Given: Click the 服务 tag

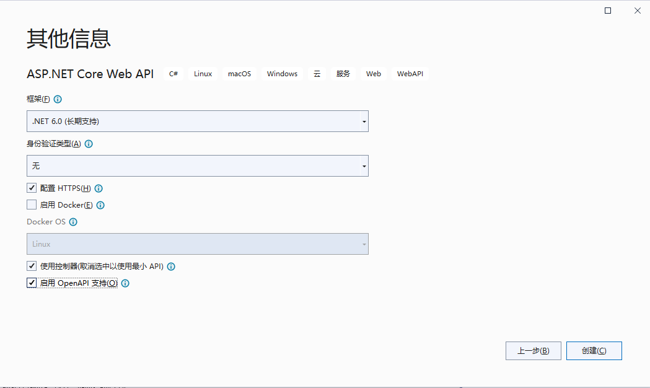Looking at the screenshot, I should coord(343,74).
